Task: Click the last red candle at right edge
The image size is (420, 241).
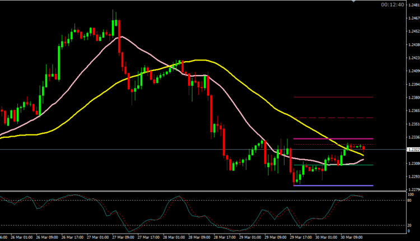Action: coord(364,147)
